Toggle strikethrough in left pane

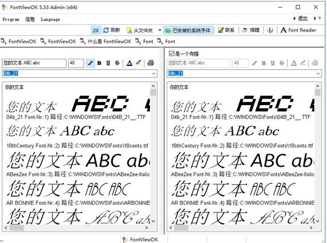117,63
